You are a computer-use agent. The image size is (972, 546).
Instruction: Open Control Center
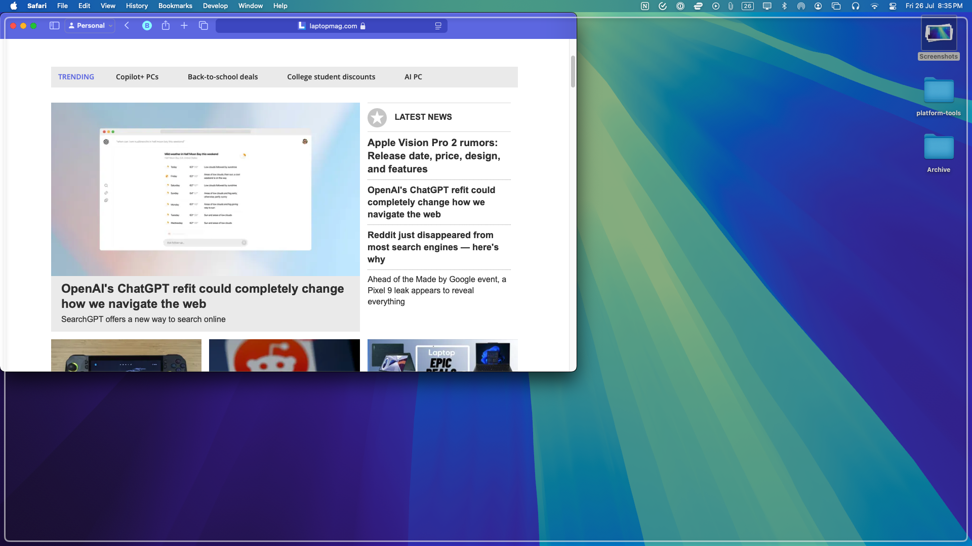[x=893, y=6]
